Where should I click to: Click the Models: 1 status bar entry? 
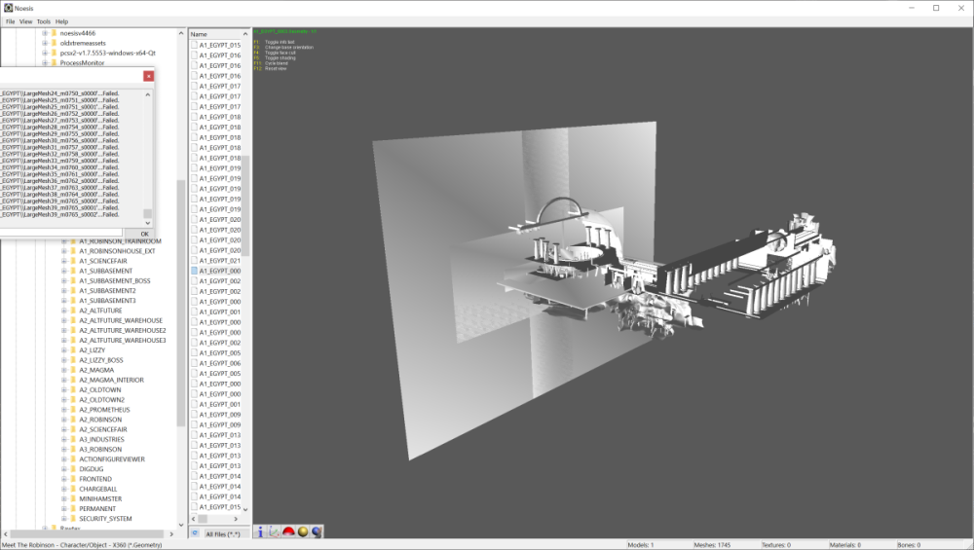tap(641, 545)
